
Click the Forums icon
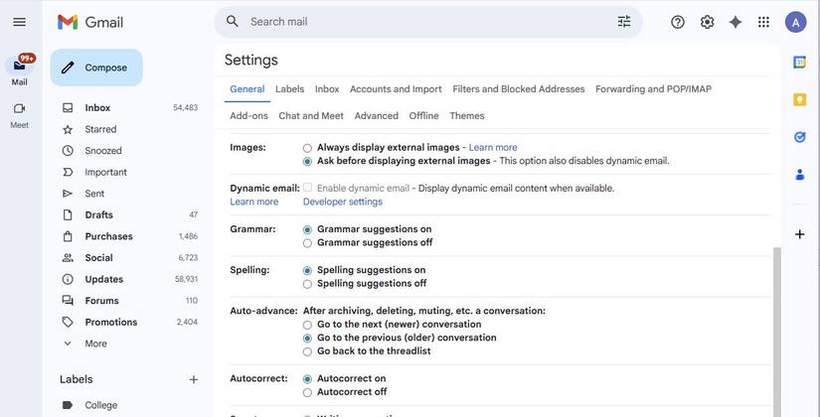(x=68, y=301)
